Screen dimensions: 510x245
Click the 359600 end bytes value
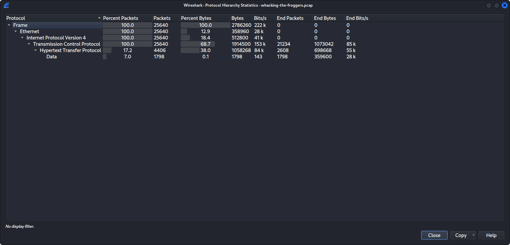[323, 57]
